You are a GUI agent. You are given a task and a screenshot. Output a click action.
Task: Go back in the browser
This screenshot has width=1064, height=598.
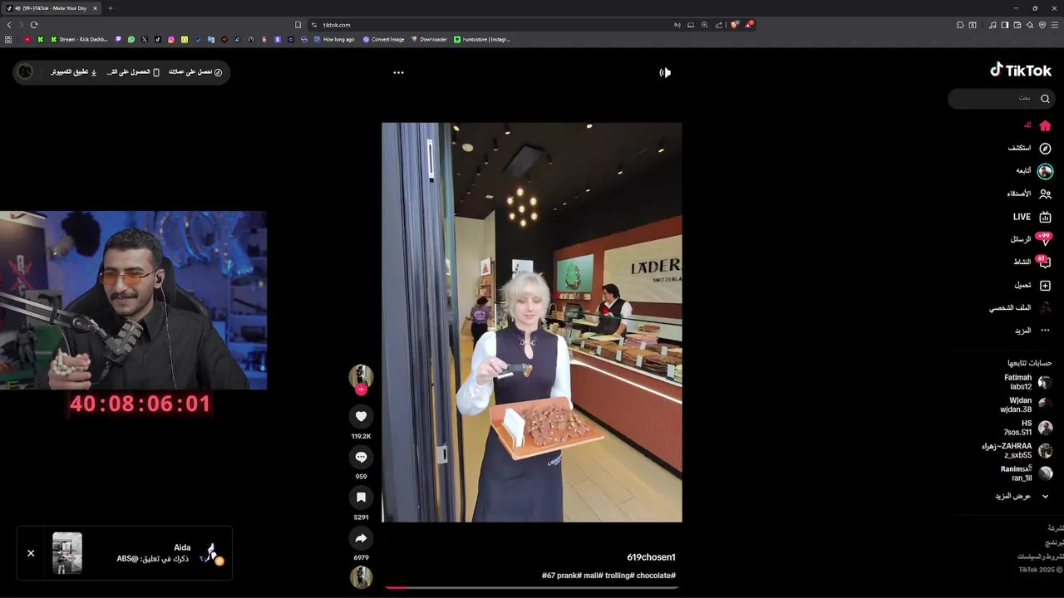(9, 25)
